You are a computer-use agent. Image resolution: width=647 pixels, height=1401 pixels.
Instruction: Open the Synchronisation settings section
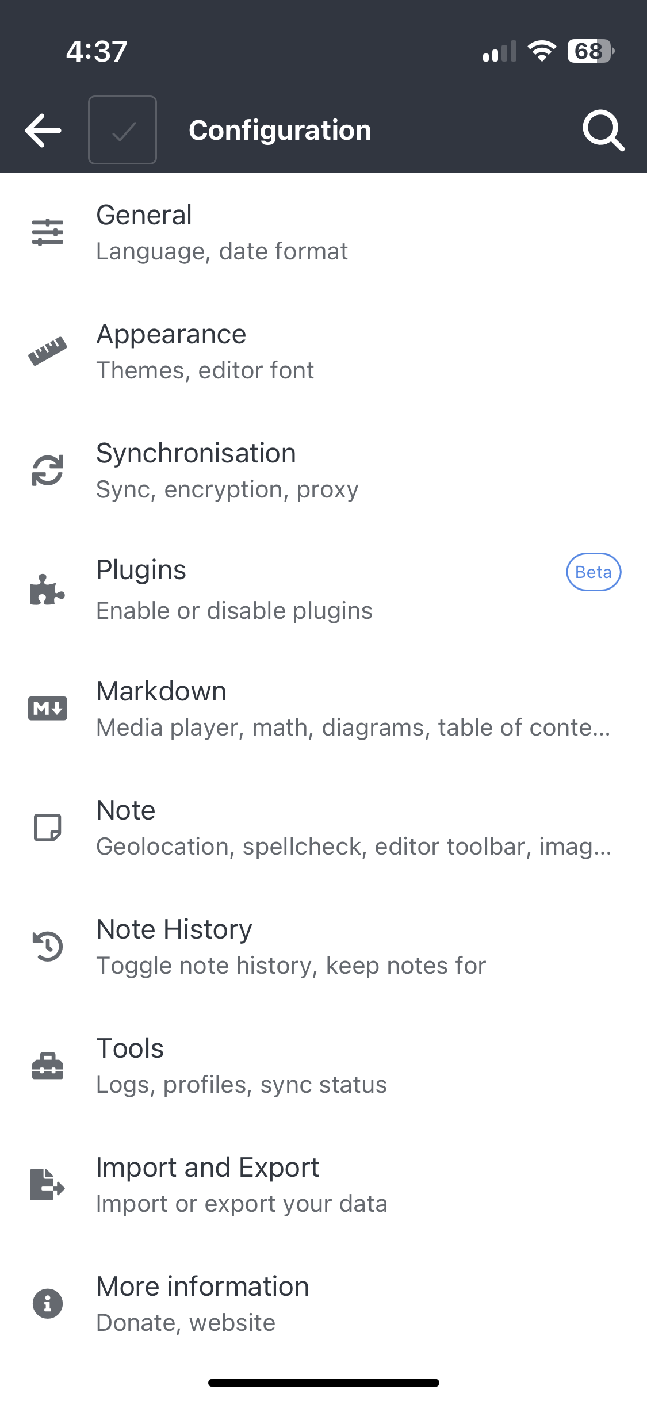click(x=323, y=470)
